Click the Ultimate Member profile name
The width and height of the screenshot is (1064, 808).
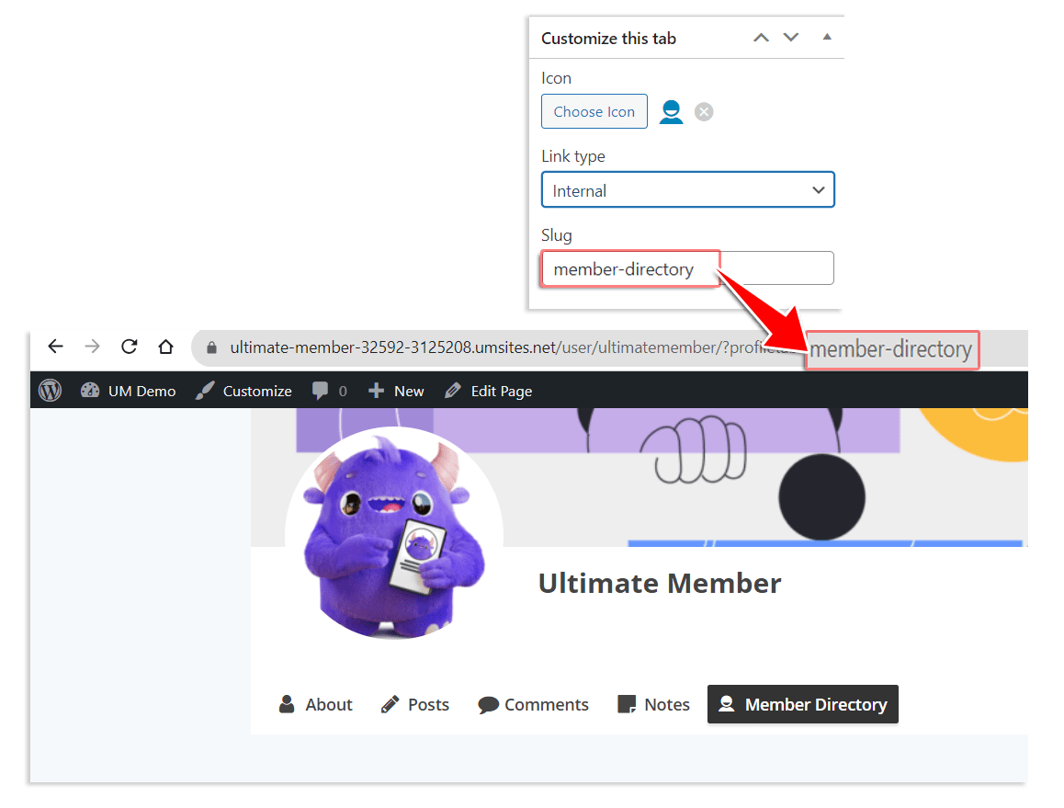point(660,584)
